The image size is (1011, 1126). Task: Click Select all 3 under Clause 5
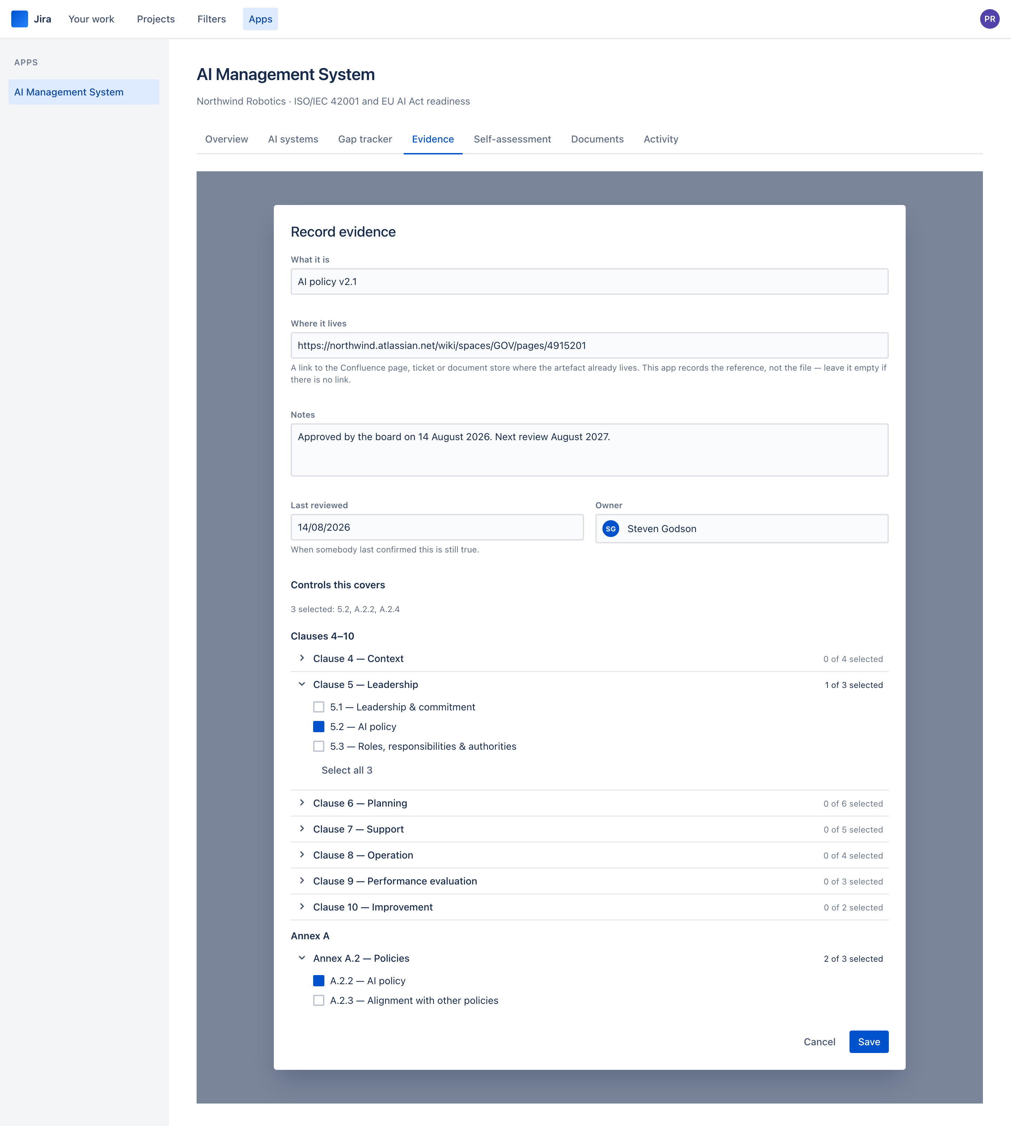pyautogui.click(x=346, y=770)
